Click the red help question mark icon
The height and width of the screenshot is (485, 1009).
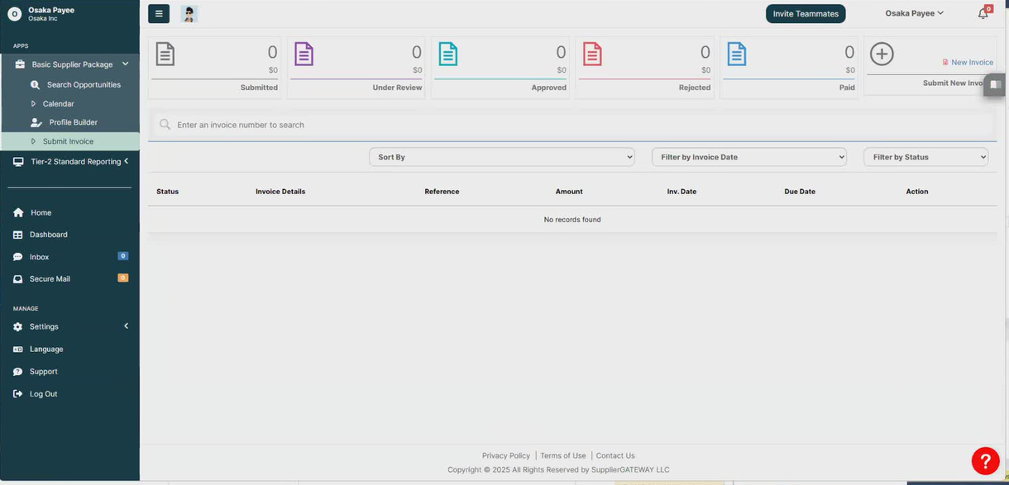tap(985, 461)
